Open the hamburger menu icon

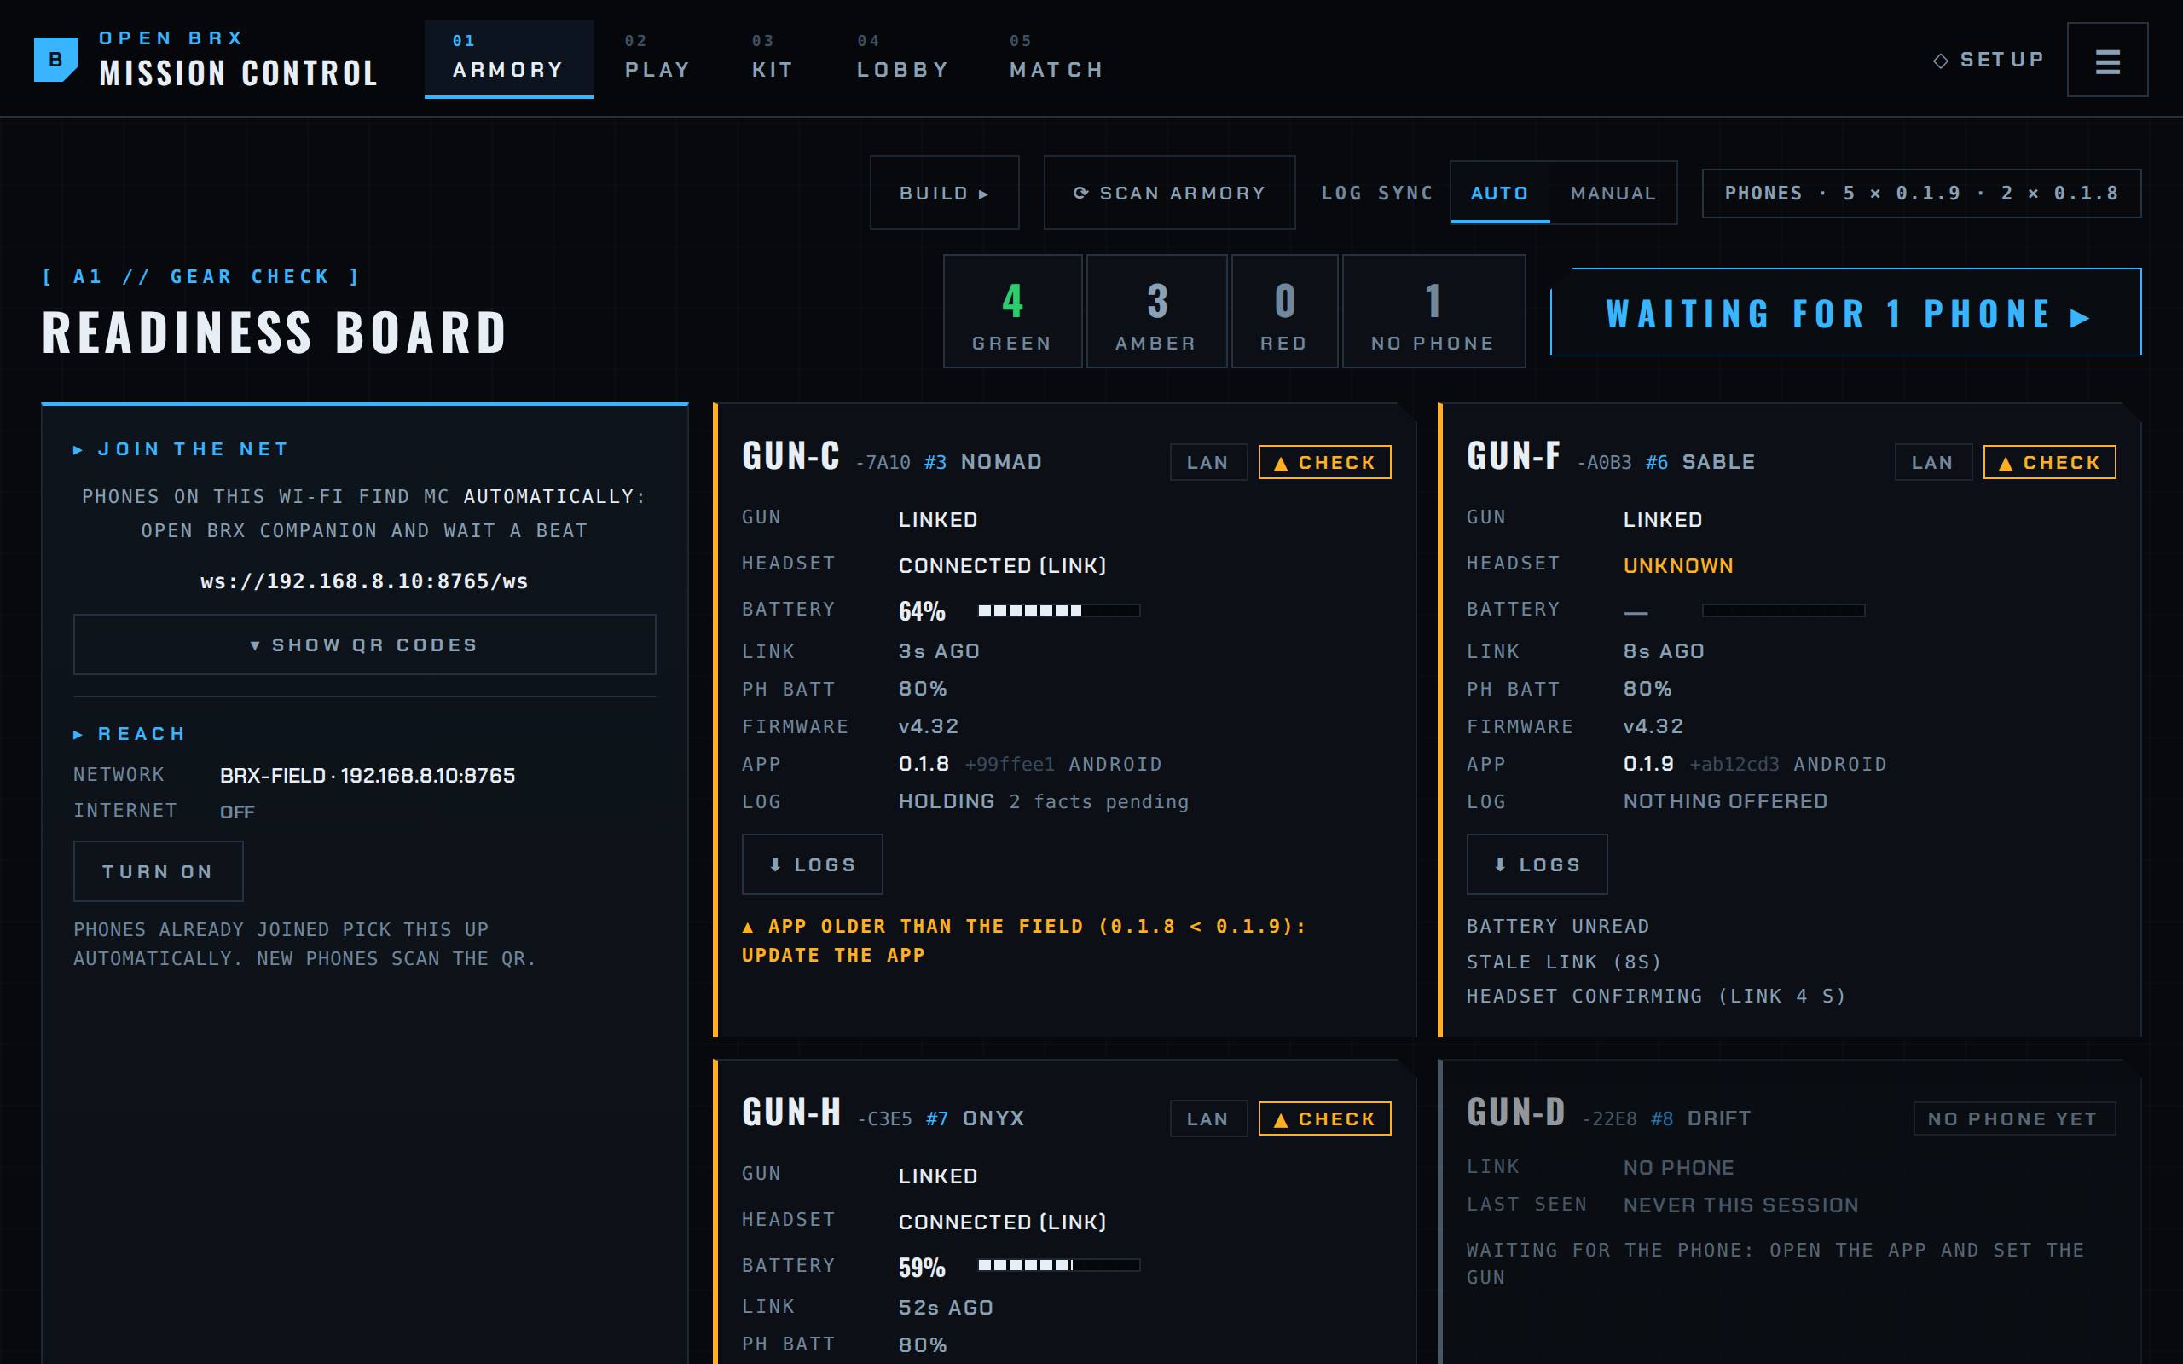[2107, 60]
